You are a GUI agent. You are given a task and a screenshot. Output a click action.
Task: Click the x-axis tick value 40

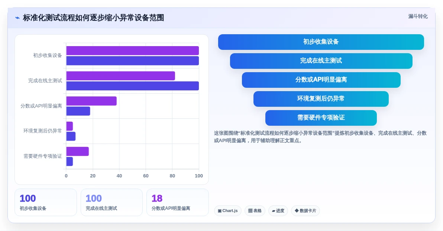119,176
